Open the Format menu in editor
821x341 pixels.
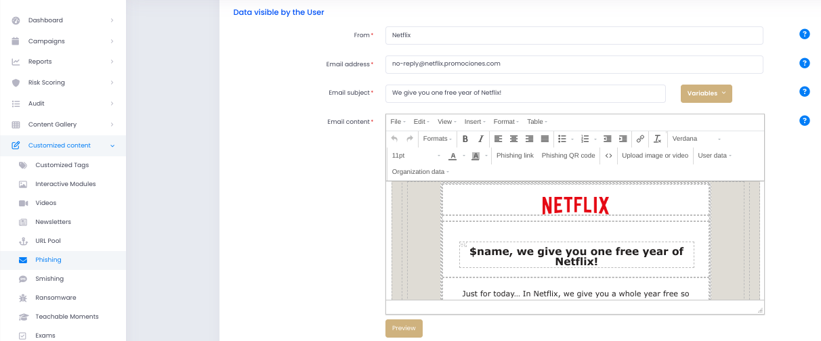pyautogui.click(x=506, y=122)
